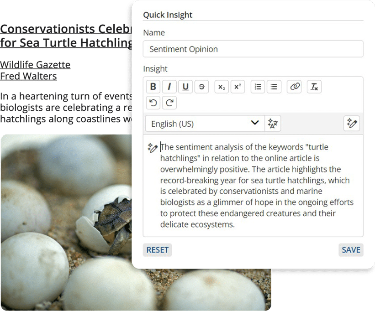Click the Quick Insight panel title
375x311 pixels.
coord(168,15)
